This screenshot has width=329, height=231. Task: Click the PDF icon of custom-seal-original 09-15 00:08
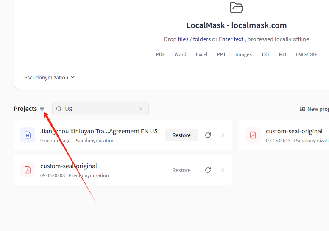(x=28, y=170)
